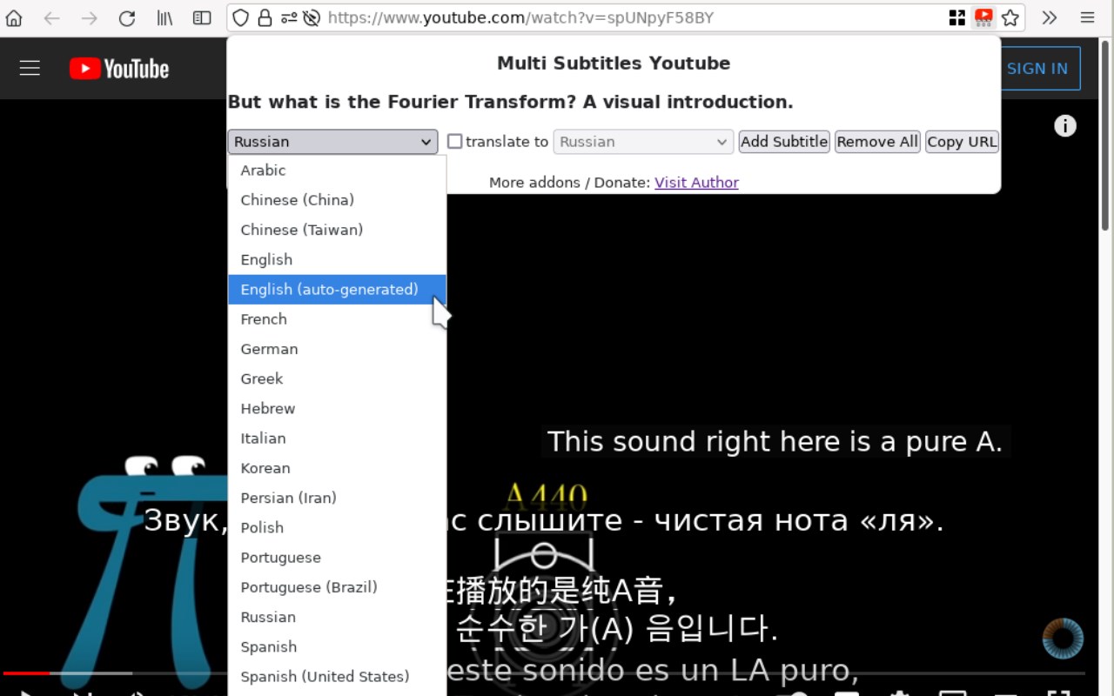Click the Remove All button
1114x696 pixels.
click(x=877, y=142)
